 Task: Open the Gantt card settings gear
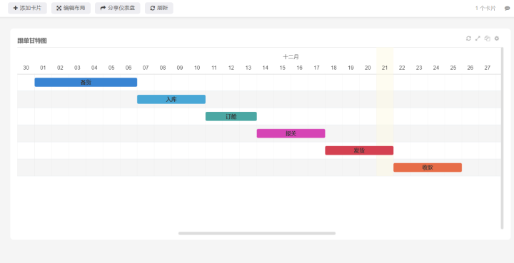(497, 38)
